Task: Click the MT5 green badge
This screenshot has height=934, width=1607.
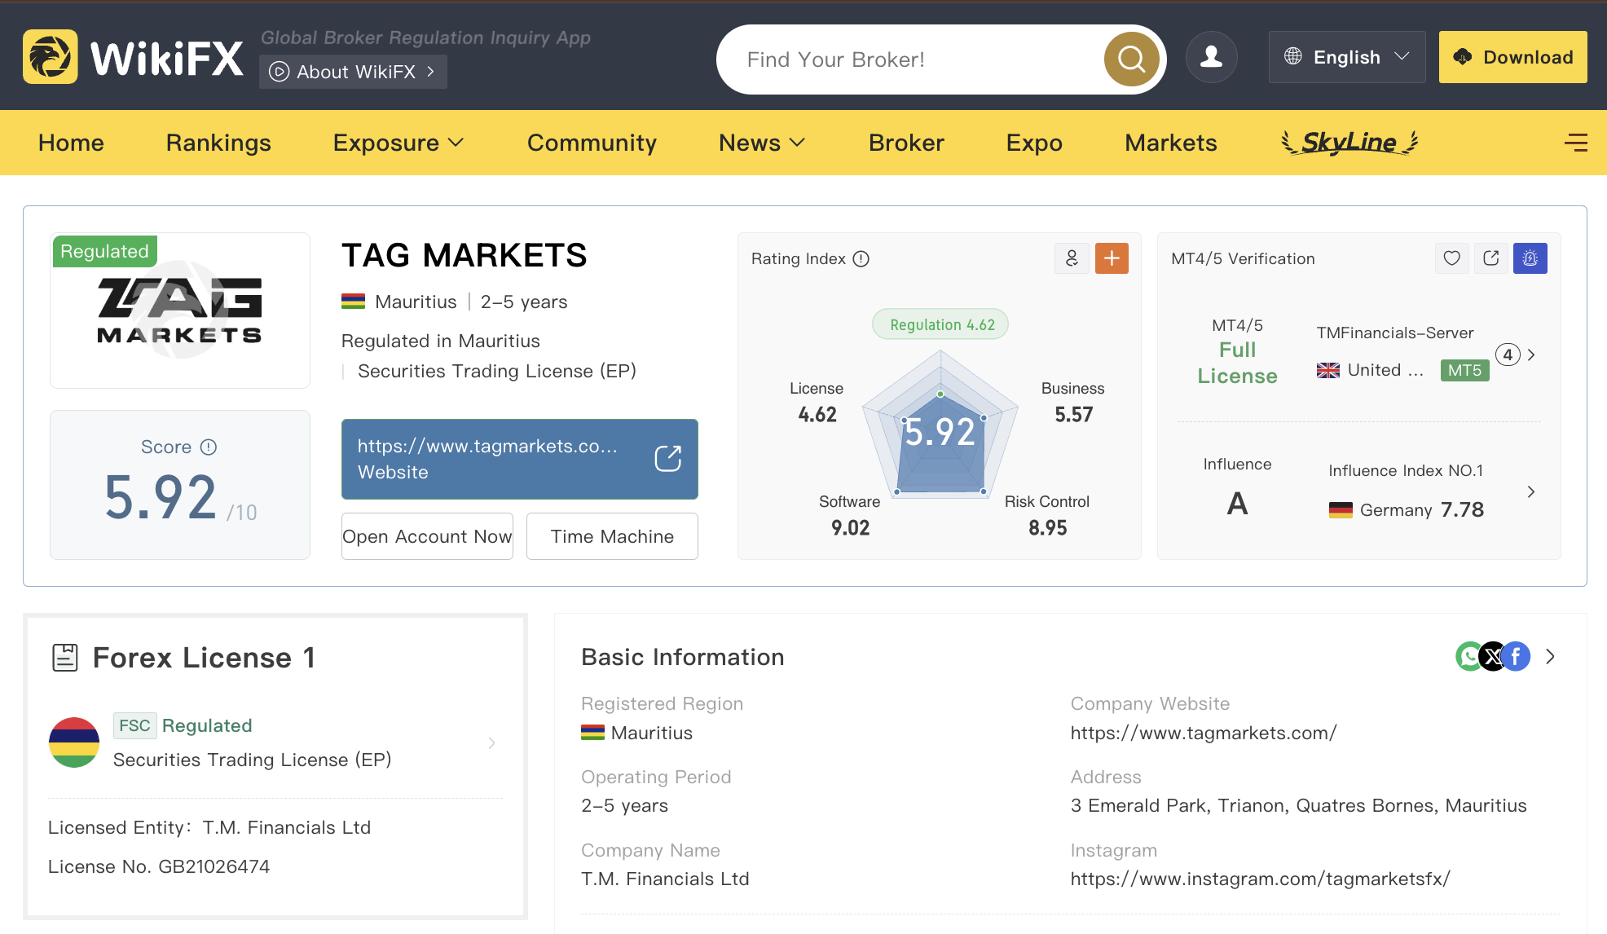Action: pos(1464,370)
